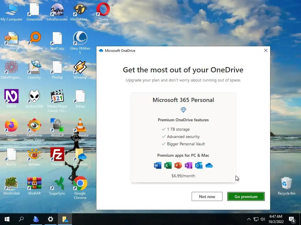Open taskbar search magnifier
This screenshot has height=225, width=301.
click(x=21, y=219)
